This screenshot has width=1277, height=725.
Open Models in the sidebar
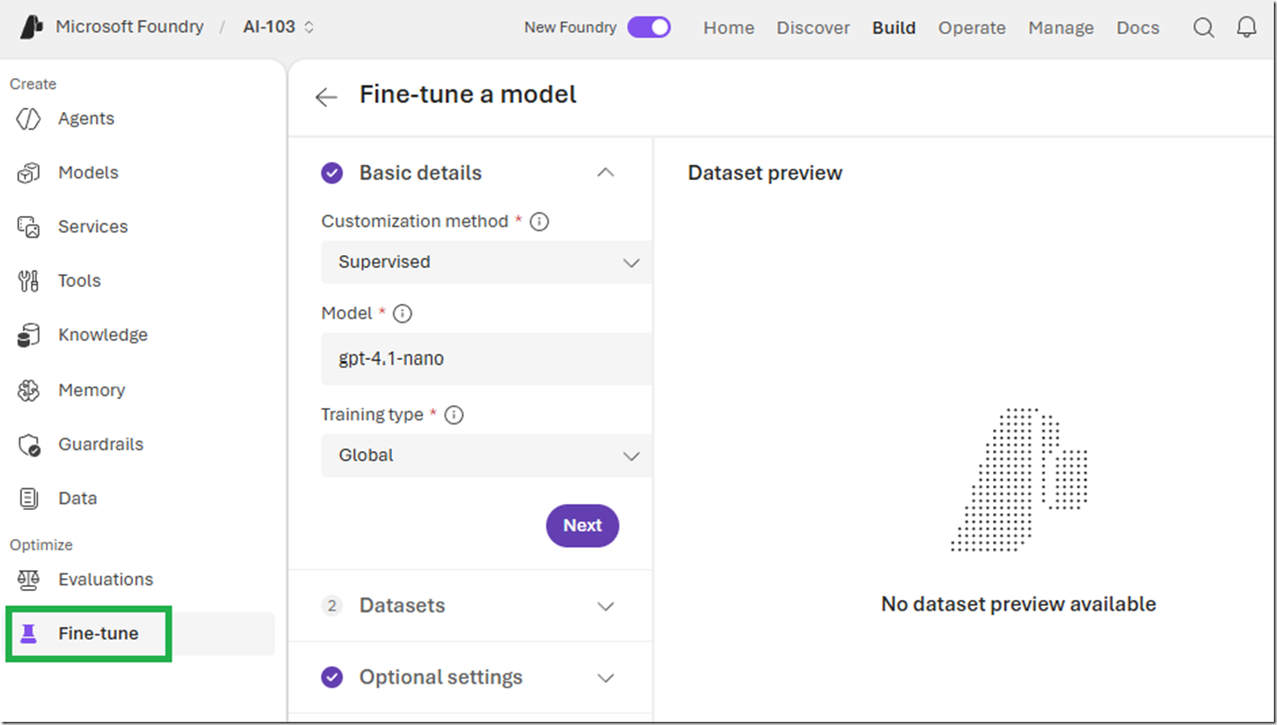tap(88, 173)
